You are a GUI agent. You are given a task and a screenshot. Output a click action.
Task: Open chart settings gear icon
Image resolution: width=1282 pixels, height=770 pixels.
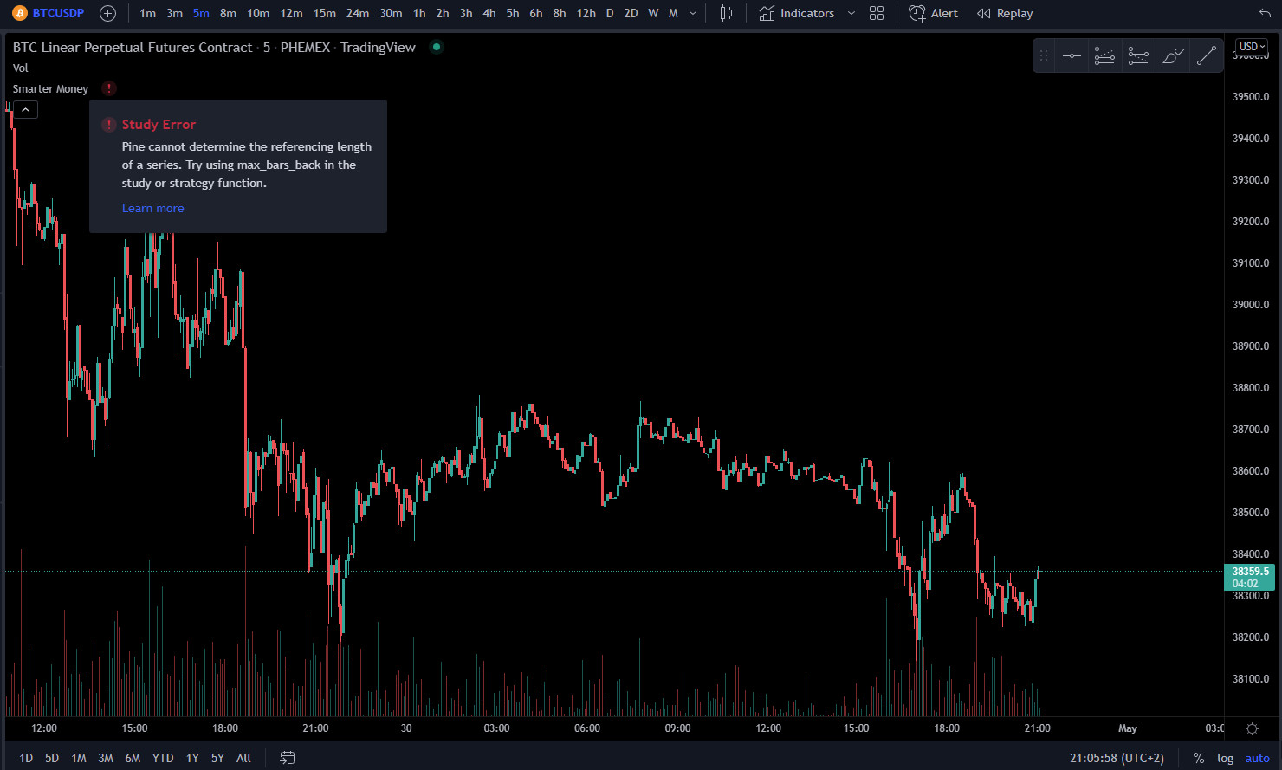(1252, 728)
